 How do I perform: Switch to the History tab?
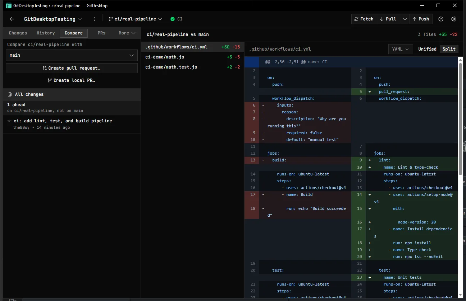(46, 33)
